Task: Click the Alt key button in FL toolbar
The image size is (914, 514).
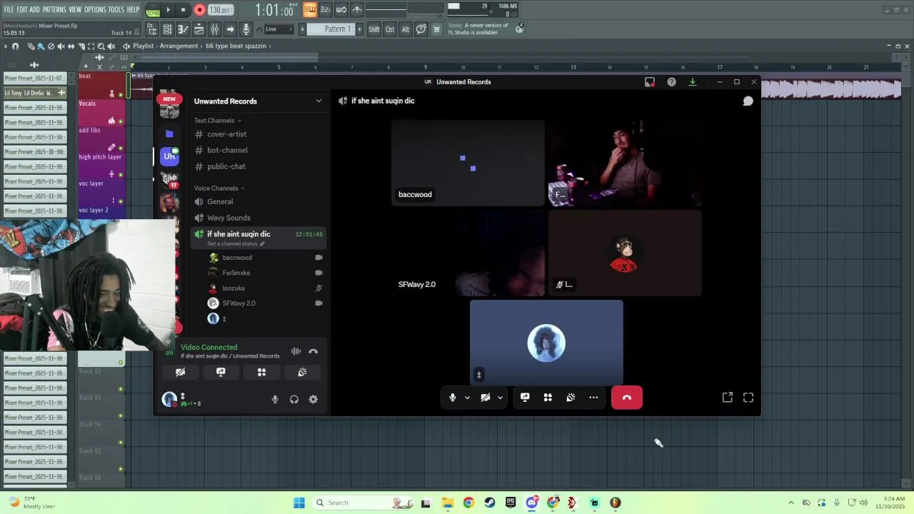Action: click(406, 29)
